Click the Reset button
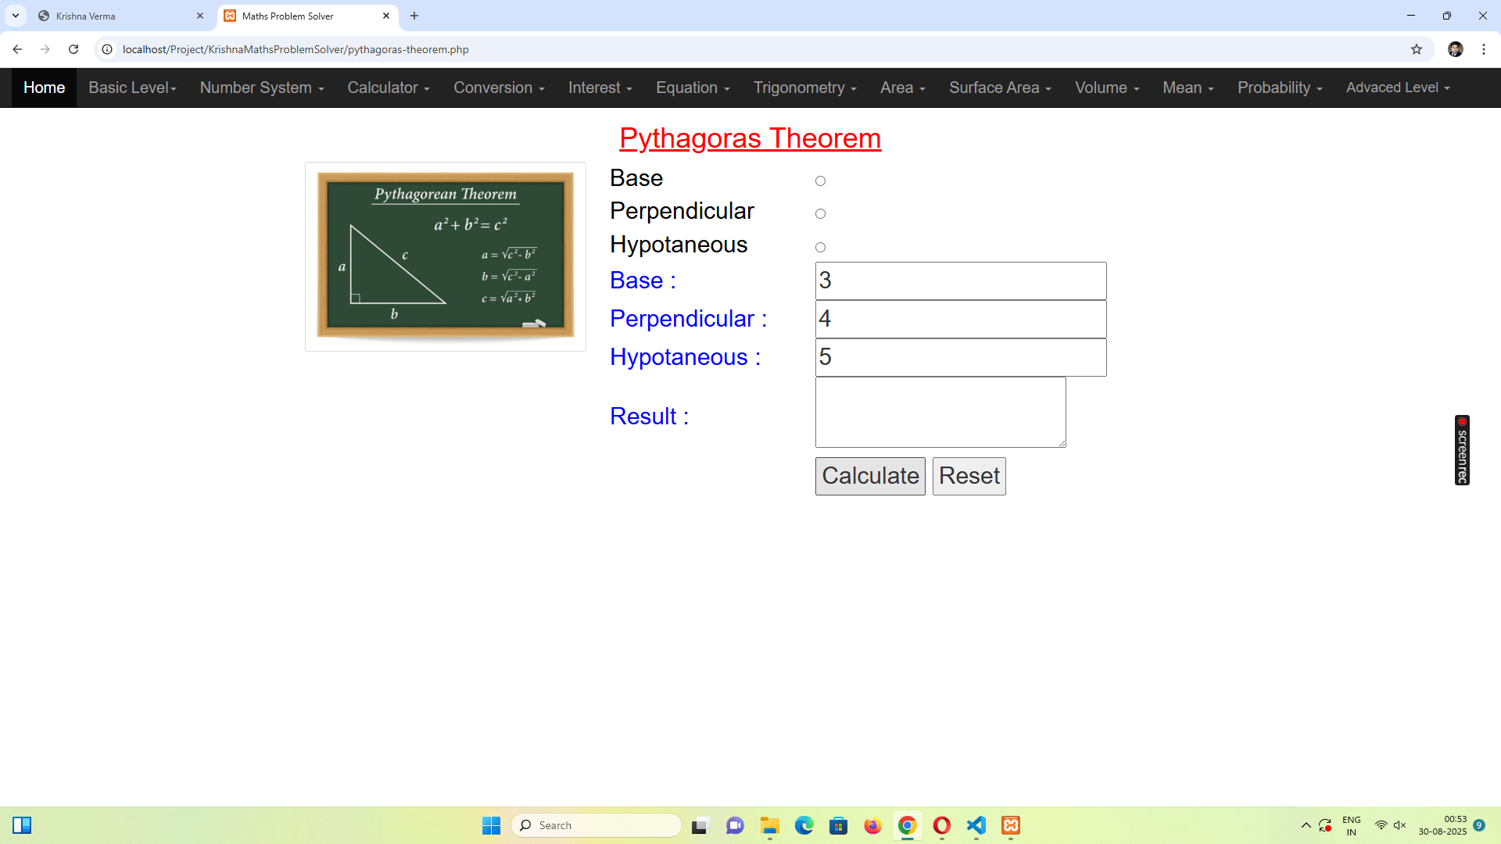1501x844 pixels. [969, 476]
